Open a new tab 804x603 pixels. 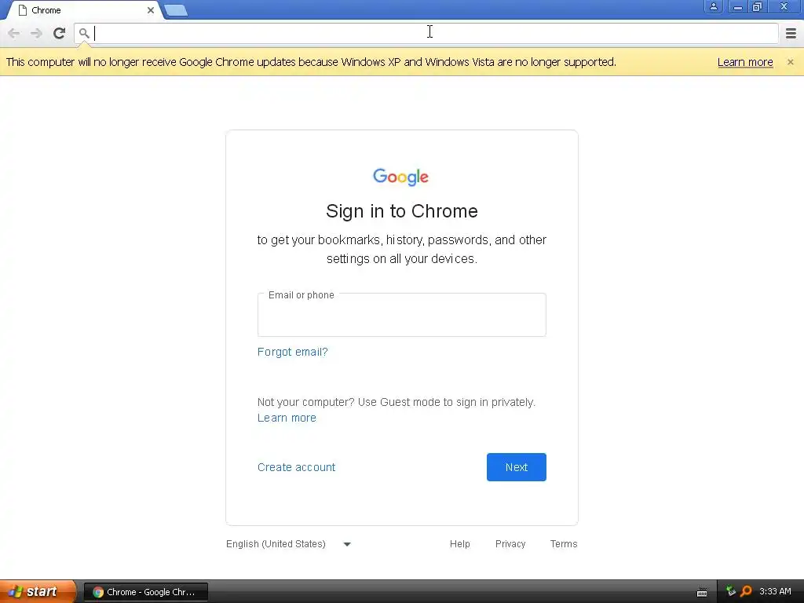[176, 10]
